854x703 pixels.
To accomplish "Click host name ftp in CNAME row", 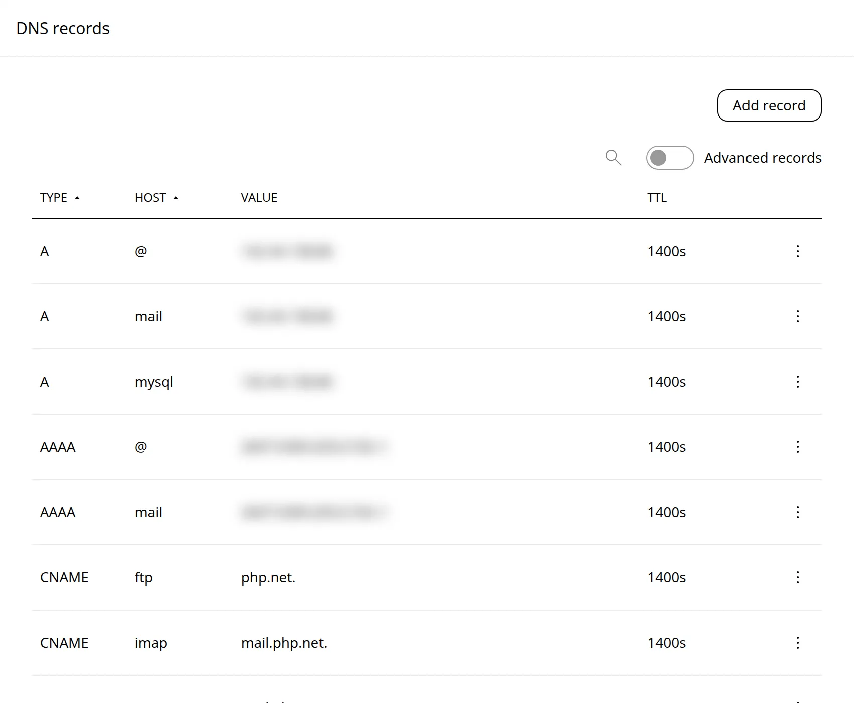I will 143,577.
